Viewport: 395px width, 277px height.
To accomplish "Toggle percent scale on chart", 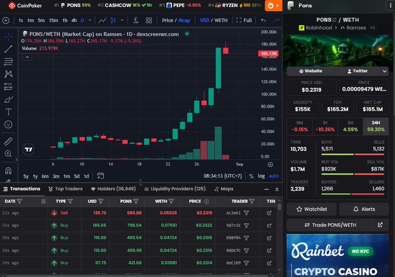I will point(251,176).
